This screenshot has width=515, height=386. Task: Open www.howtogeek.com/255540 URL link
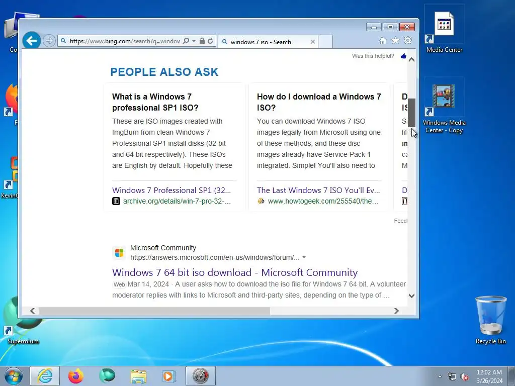(x=323, y=201)
